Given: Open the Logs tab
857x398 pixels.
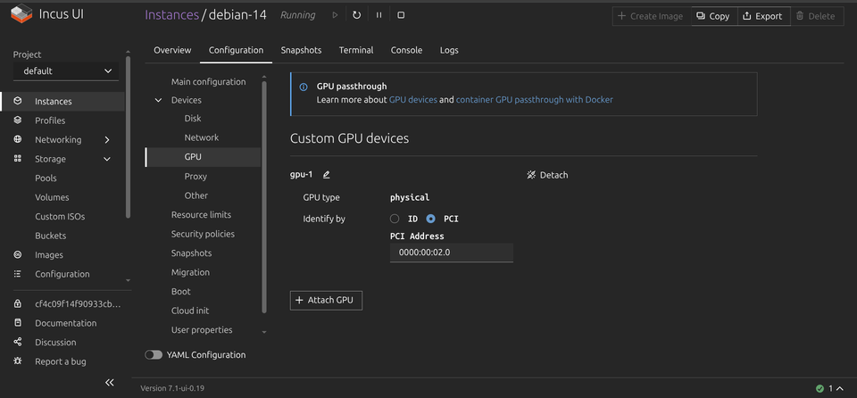Looking at the screenshot, I should 449,50.
